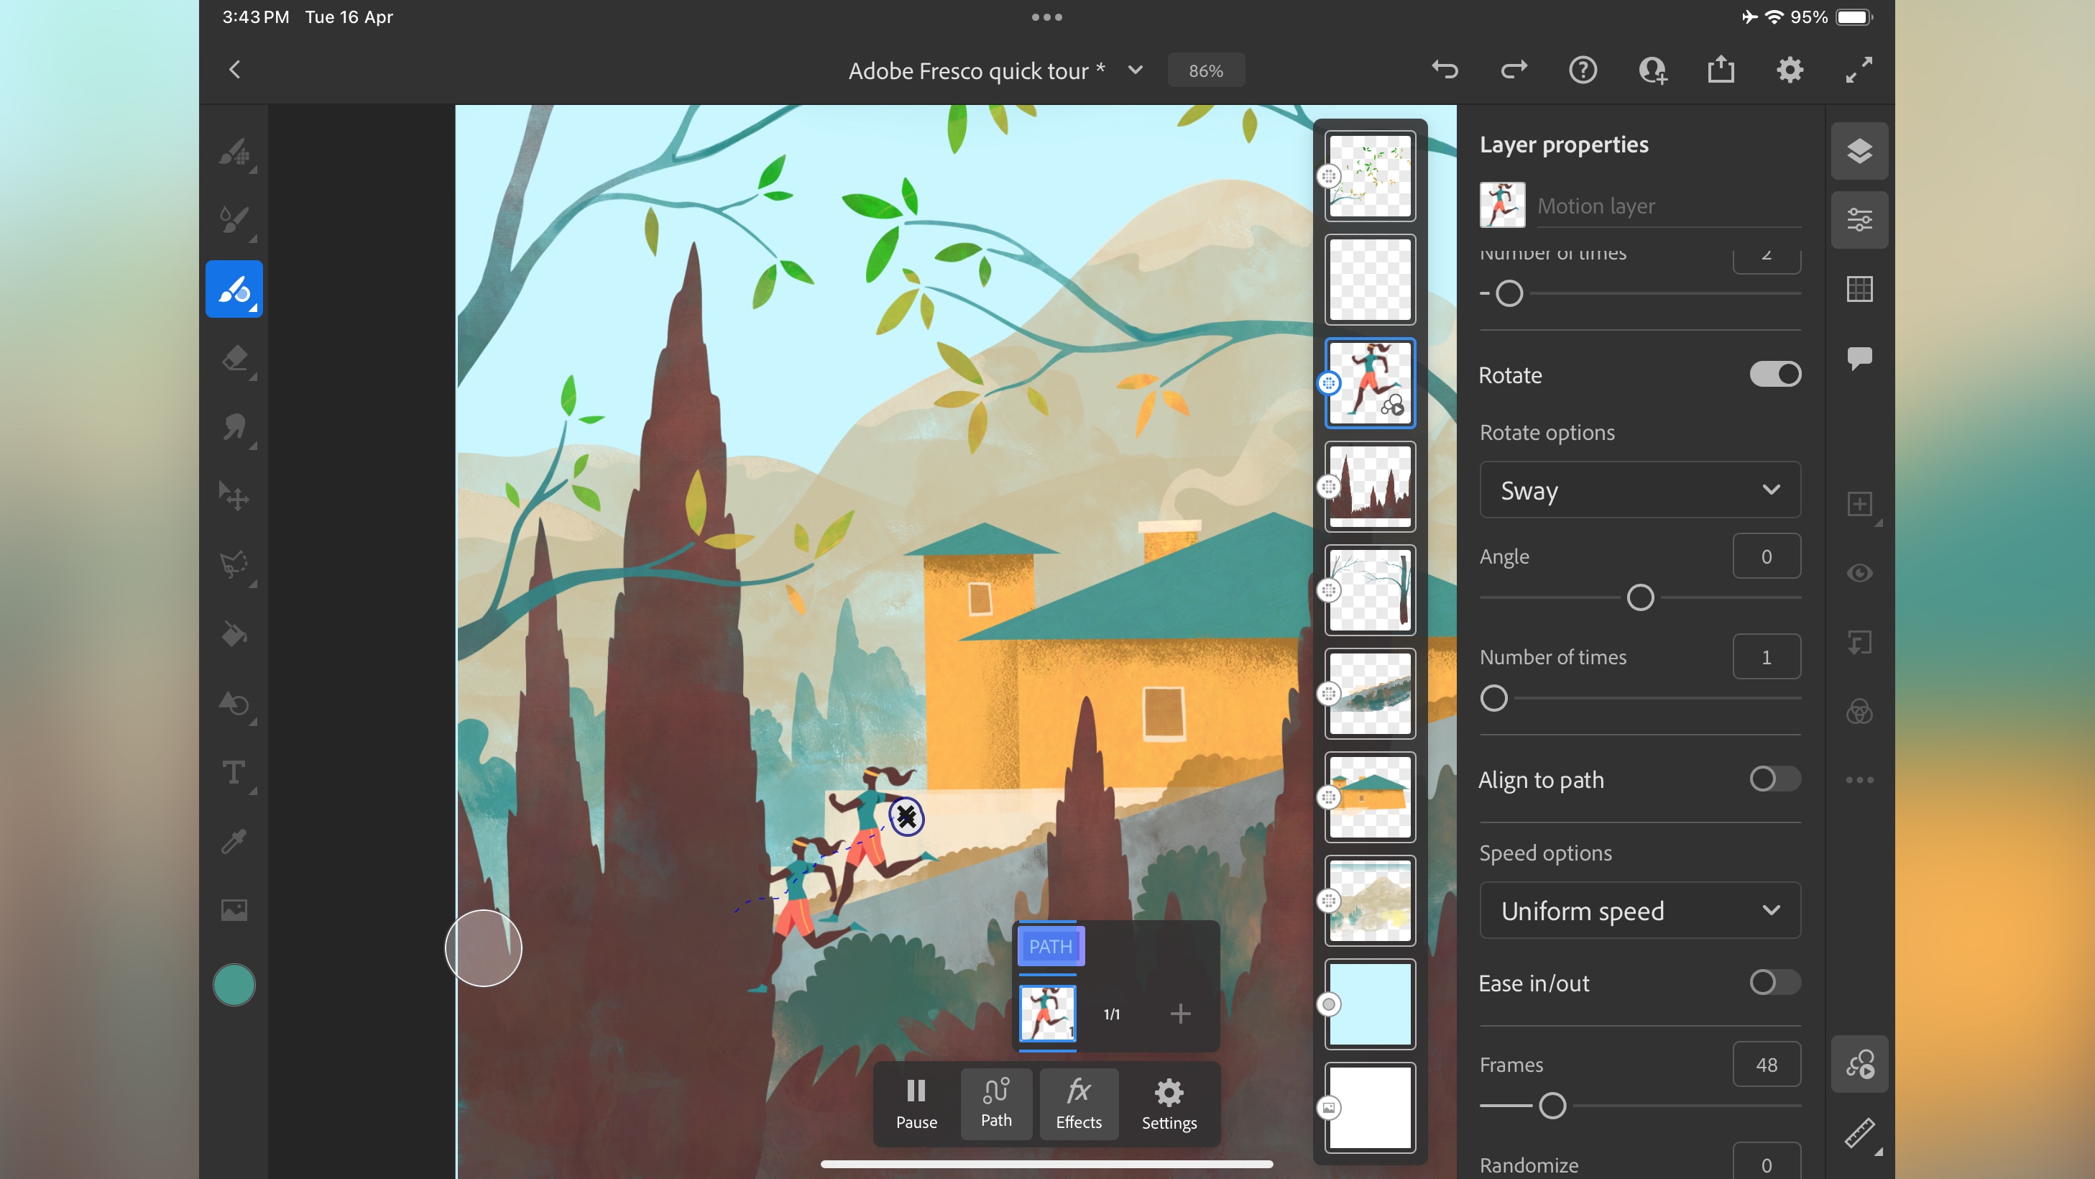Screen dimensions: 2095x1179
Task: Select the Move tool
Action: pyautogui.click(x=234, y=497)
